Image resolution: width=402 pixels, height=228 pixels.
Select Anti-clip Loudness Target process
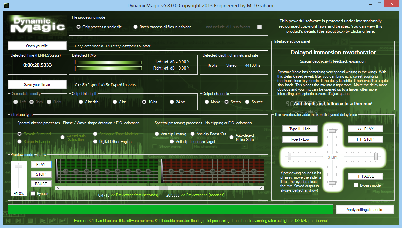(193, 142)
